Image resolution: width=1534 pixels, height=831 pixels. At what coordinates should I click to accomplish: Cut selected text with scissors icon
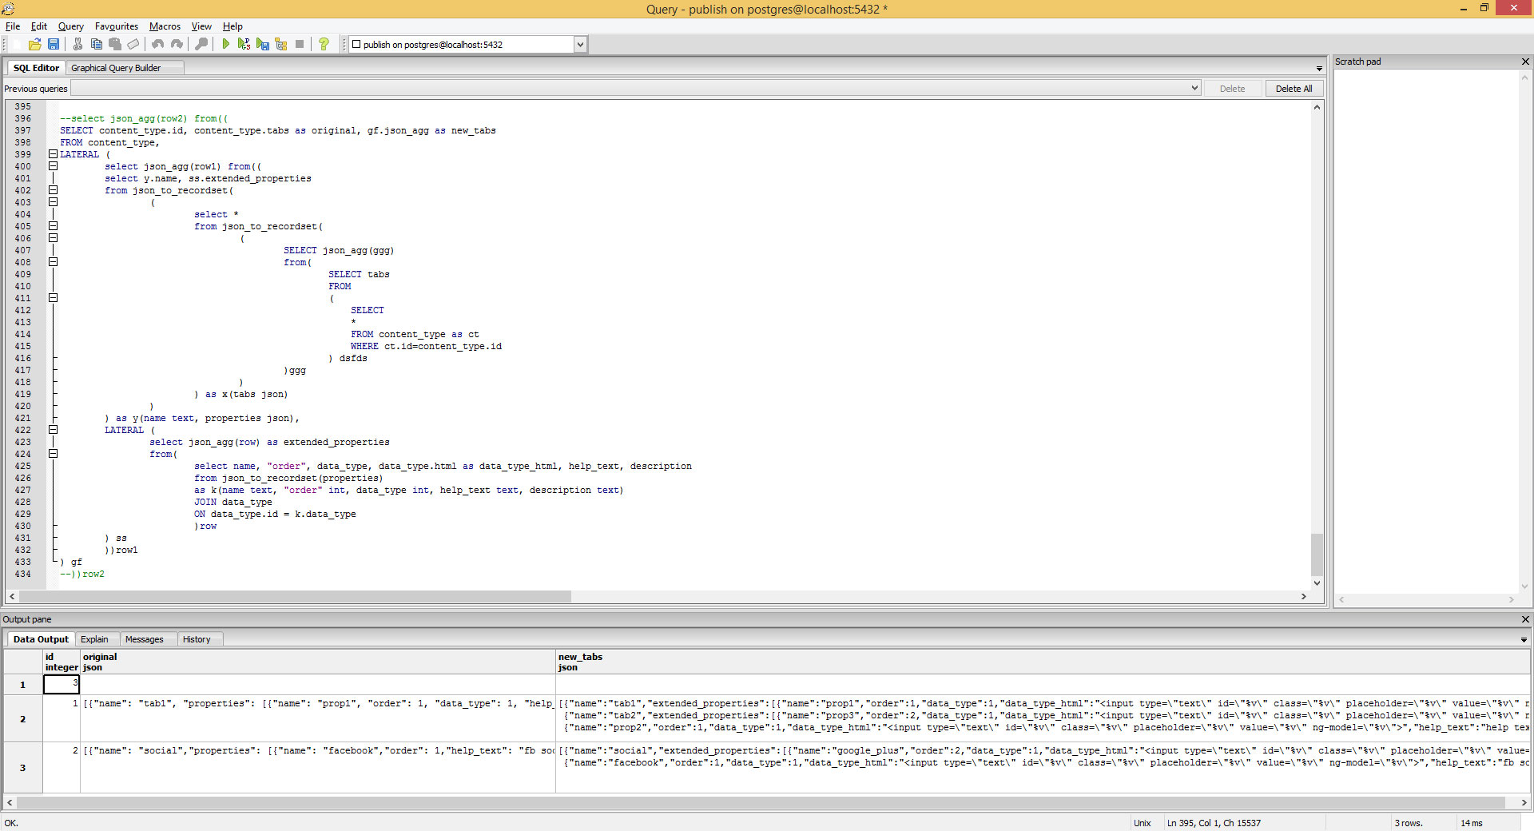(x=78, y=44)
